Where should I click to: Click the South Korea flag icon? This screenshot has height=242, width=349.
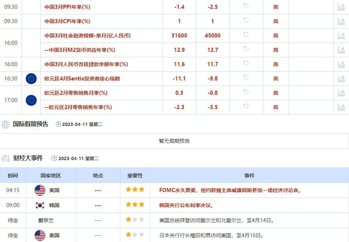point(40,205)
